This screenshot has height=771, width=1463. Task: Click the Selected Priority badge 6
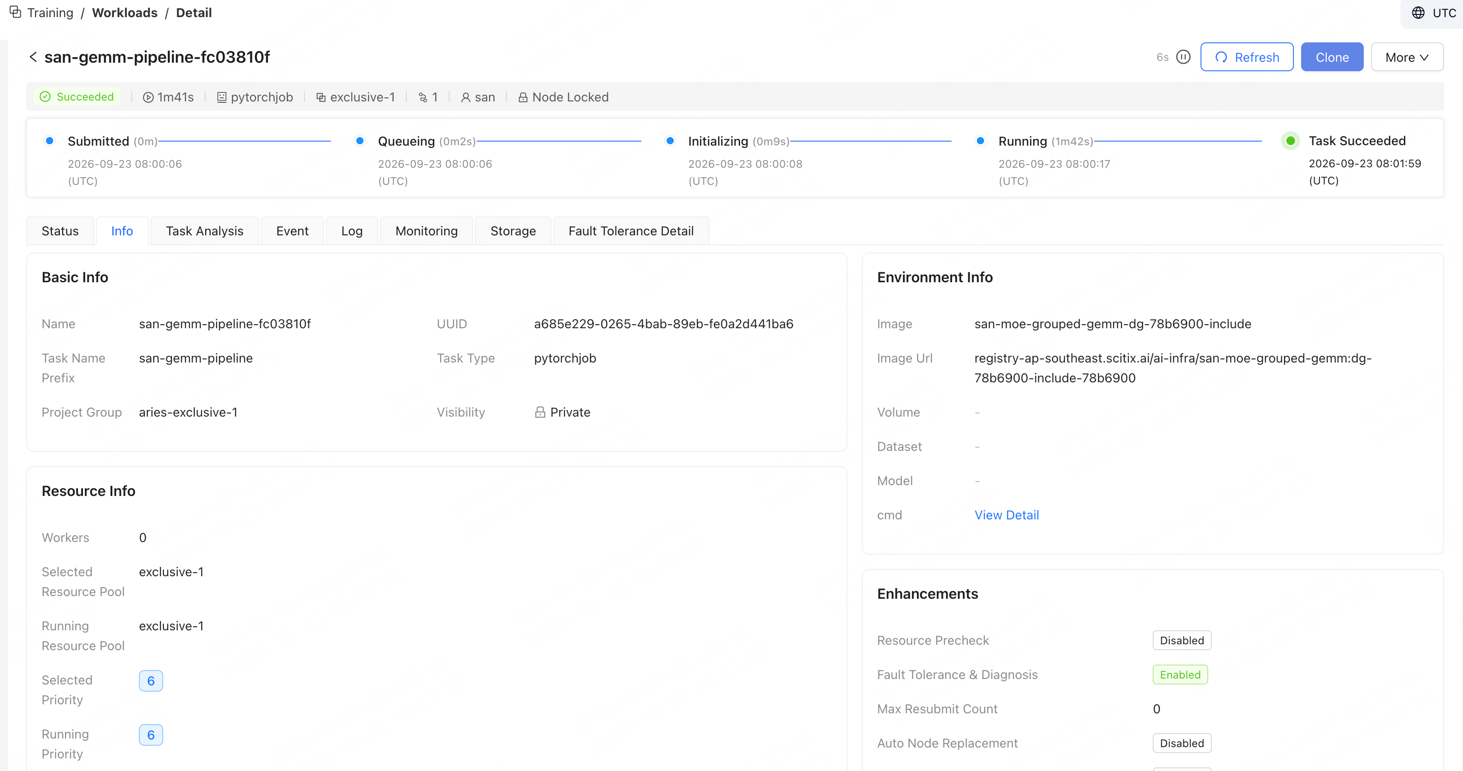(151, 681)
